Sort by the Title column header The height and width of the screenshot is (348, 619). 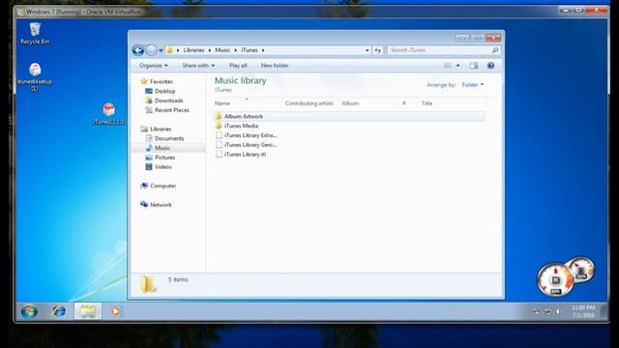coord(452,103)
